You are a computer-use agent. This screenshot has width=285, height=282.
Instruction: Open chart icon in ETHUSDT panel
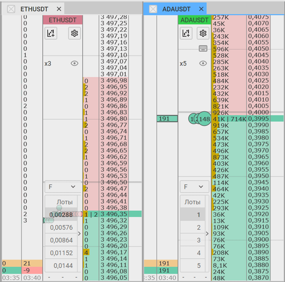tap(51, 33)
